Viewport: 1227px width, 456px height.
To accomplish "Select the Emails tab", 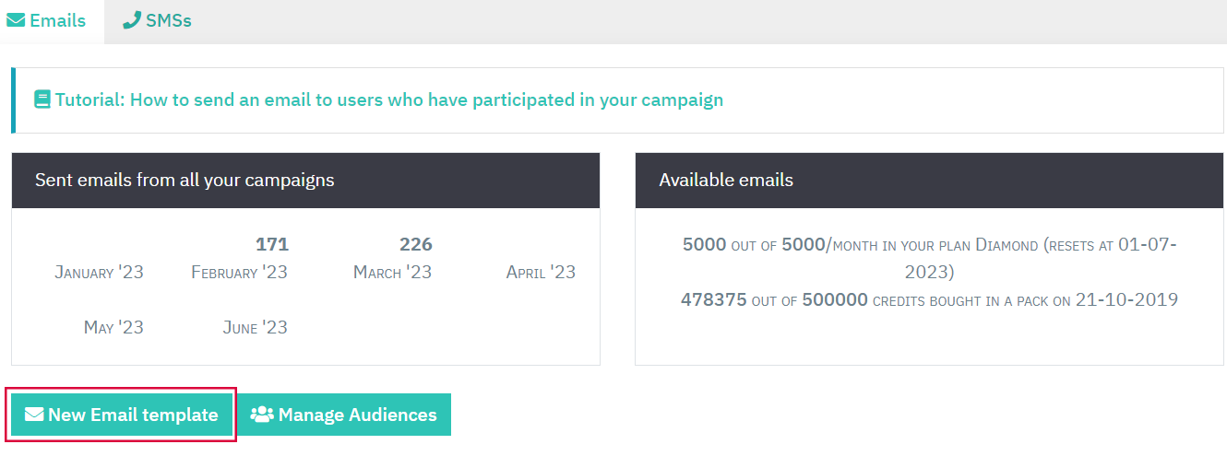I will tap(47, 20).
